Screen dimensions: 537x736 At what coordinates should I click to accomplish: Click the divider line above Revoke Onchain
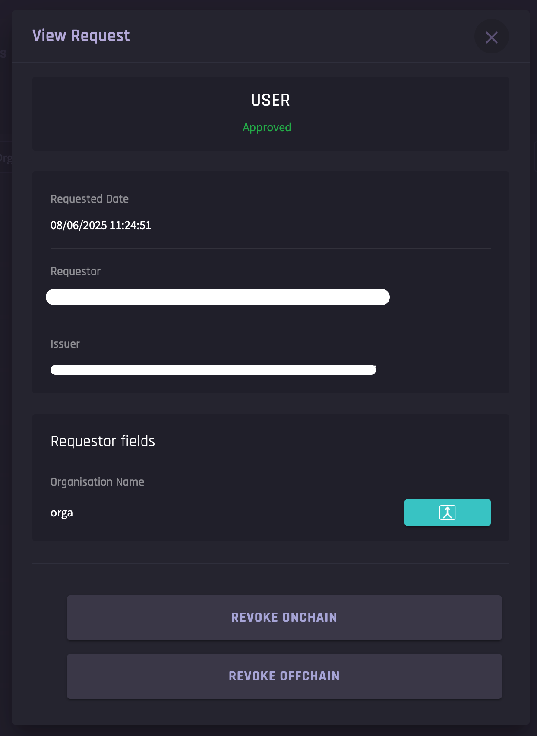[270, 564]
